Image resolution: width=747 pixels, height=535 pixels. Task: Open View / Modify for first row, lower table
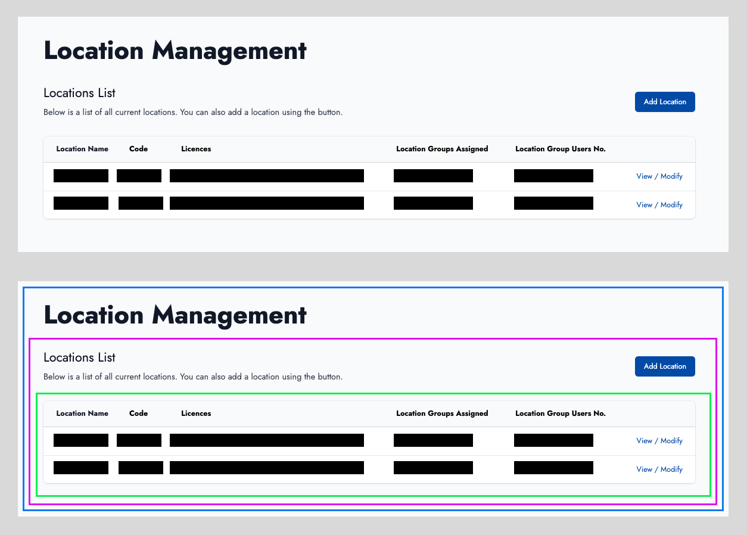[659, 441]
